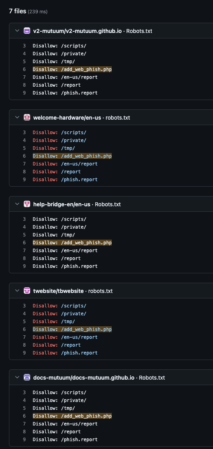Open Robots.txt file in help-bridge-en result
213x449 pixels.
pyautogui.click(x=108, y=204)
